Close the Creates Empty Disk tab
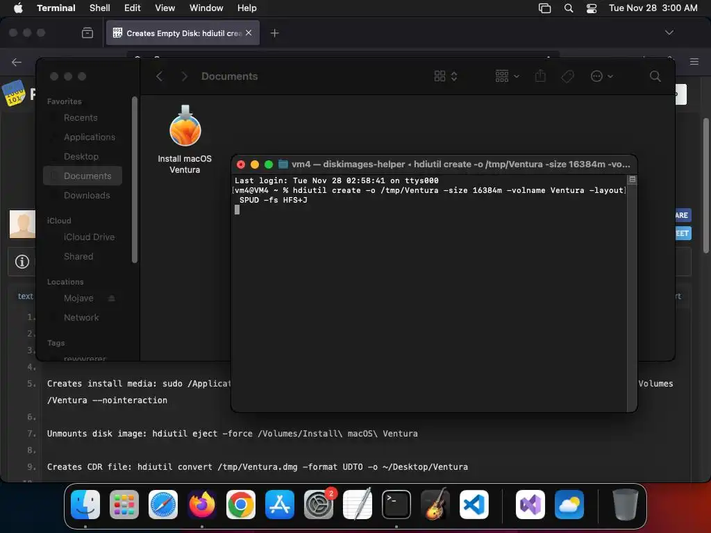 click(249, 33)
